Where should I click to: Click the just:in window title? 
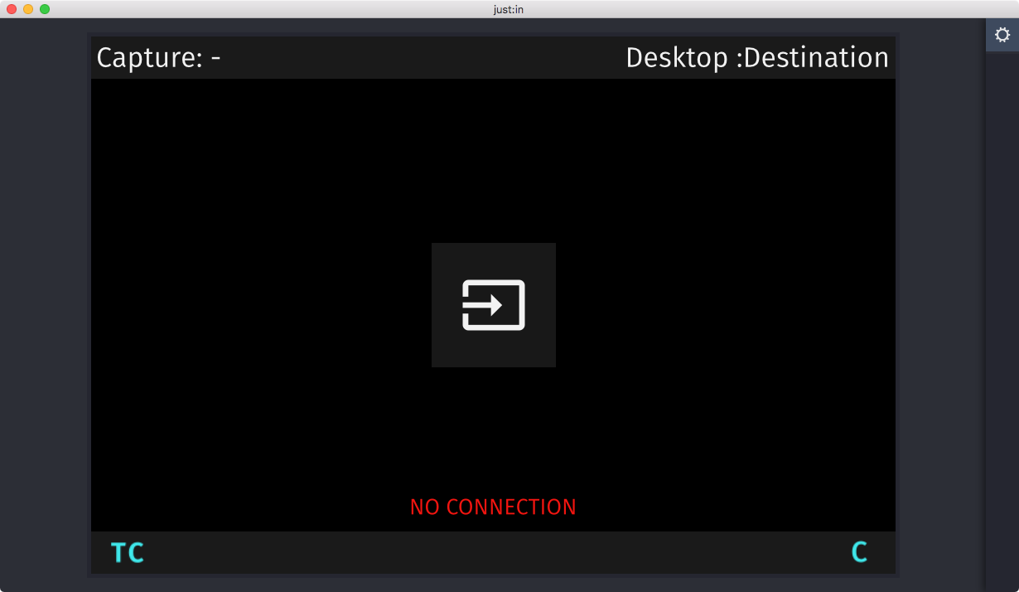pos(509,9)
